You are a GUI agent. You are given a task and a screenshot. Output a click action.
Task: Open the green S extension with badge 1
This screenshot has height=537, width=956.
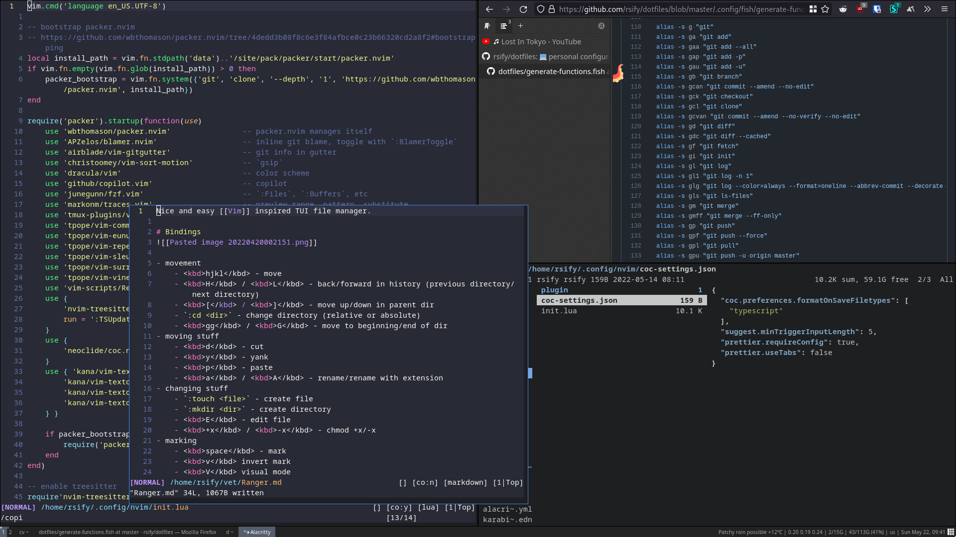coord(894,8)
